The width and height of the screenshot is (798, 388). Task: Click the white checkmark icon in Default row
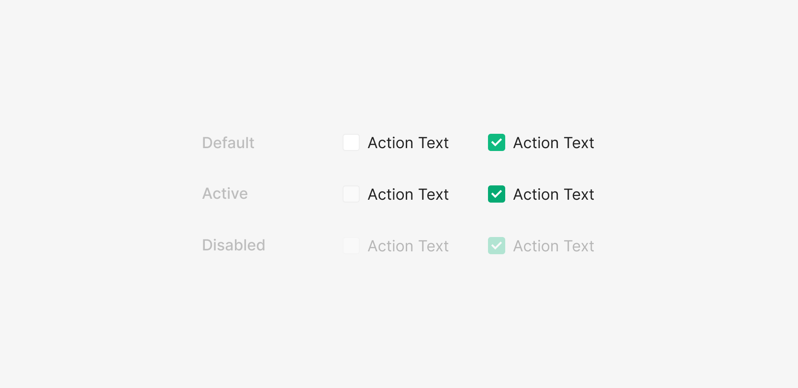click(x=497, y=142)
